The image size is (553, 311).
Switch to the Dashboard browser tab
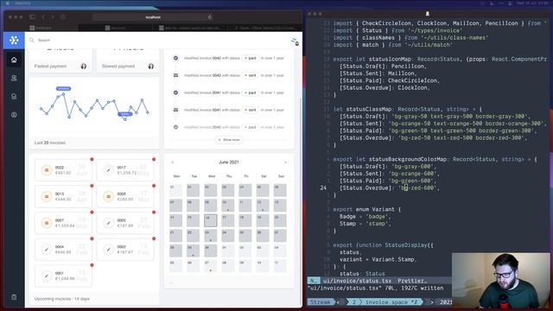[x=41, y=28]
